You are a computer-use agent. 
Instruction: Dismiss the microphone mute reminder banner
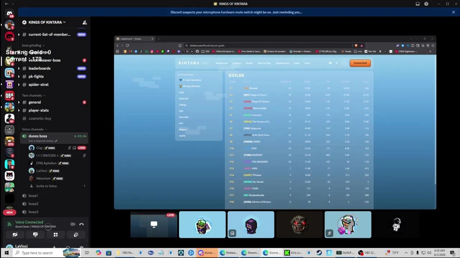pyautogui.click(x=454, y=12)
